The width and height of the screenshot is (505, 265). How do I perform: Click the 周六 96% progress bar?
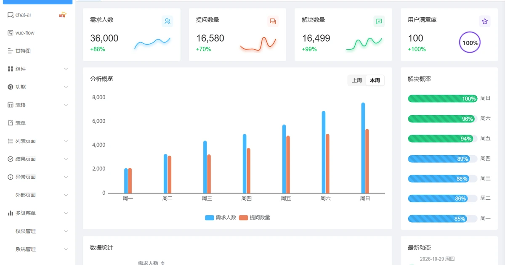pyautogui.click(x=443, y=119)
